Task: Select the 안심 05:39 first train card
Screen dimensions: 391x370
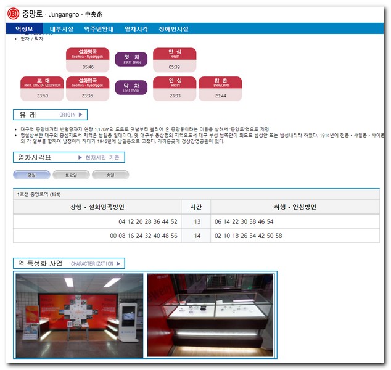Action: click(x=175, y=59)
